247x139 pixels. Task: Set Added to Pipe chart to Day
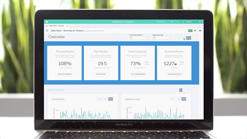pyautogui.click(x=184, y=99)
